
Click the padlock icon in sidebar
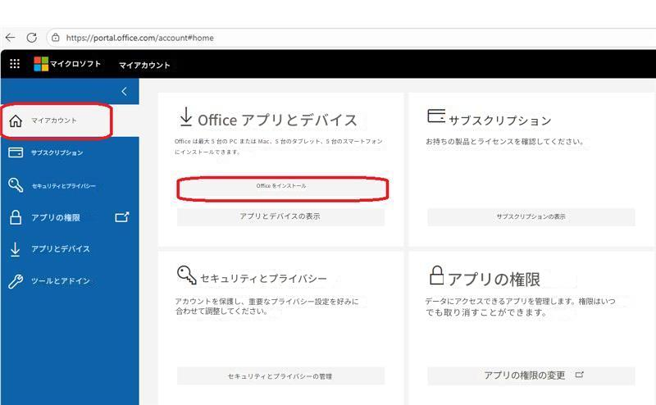16,217
